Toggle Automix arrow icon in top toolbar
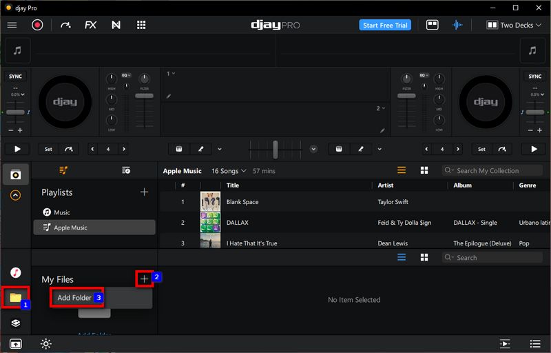The width and height of the screenshot is (551, 353). pos(65,25)
